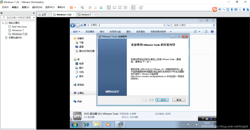Click the Explorer back arrow button
Image resolution: width=250 pixels, height=130 pixels.
(73, 25)
